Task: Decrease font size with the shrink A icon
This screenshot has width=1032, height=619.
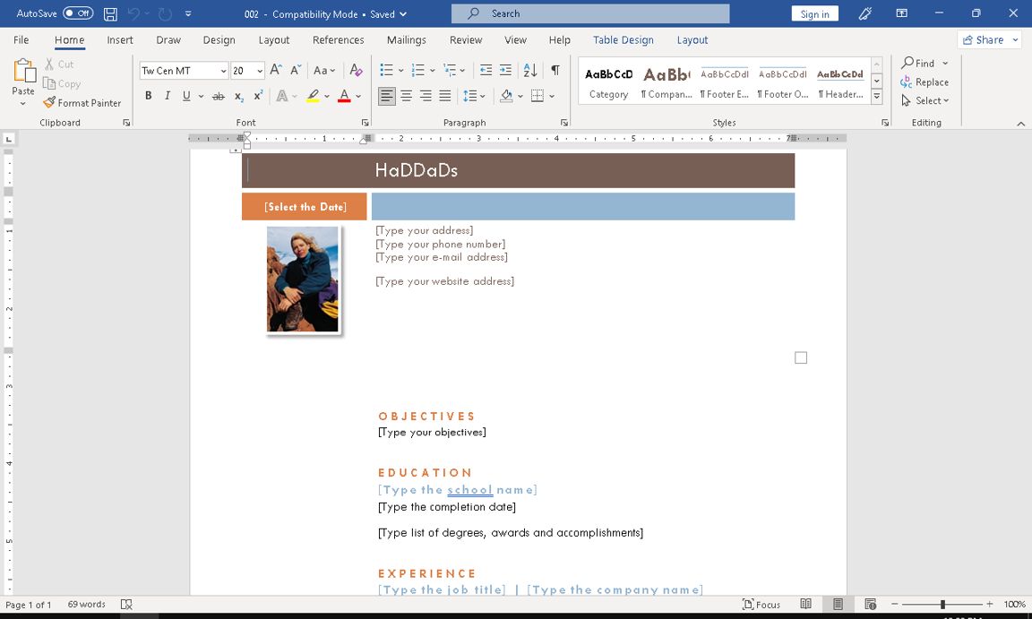Action: (x=297, y=70)
